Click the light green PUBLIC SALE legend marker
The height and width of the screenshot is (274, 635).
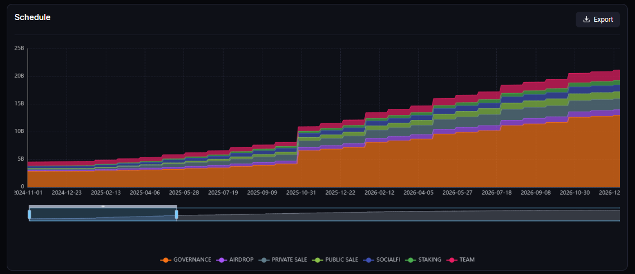click(x=317, y=260)
